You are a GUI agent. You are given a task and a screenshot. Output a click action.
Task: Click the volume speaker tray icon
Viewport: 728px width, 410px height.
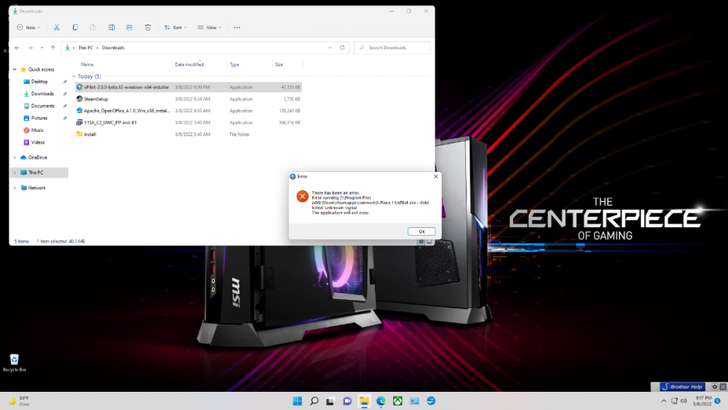(684, 401)
